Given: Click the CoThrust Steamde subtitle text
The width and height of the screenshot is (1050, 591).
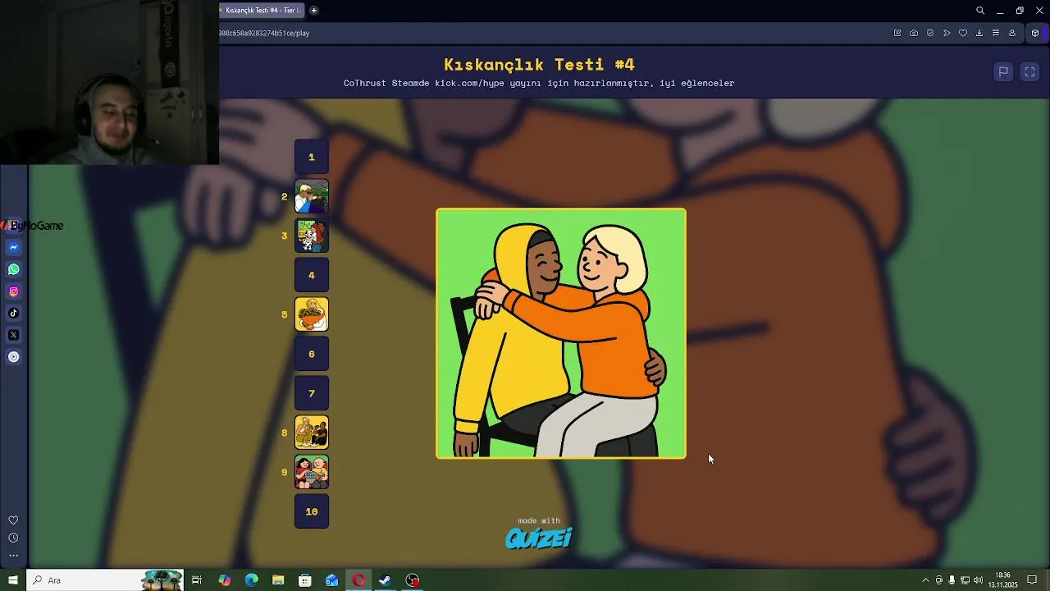Looking at the screenshot, I should (539, 83).
